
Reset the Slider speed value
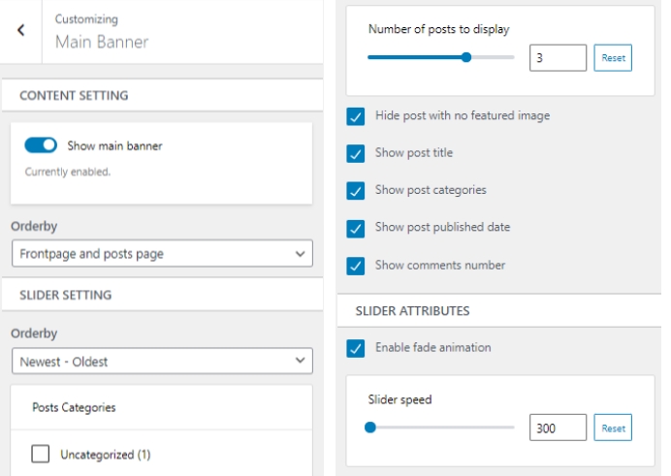click(613, 428)
